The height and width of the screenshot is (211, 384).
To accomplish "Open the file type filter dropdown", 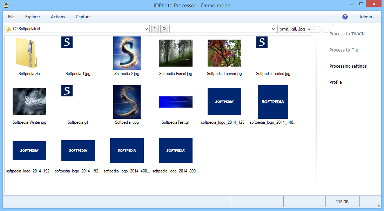I will pos(309,29).
